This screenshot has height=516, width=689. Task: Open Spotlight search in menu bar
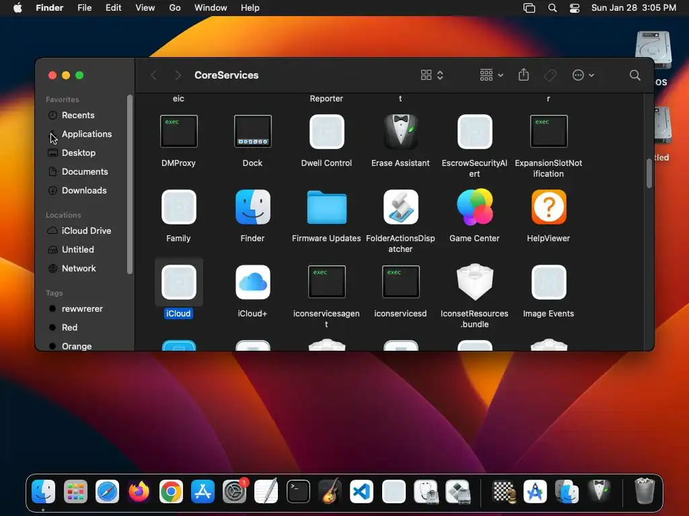coord(552,8)
